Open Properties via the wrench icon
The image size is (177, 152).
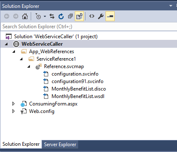click(x=101, y=16)
